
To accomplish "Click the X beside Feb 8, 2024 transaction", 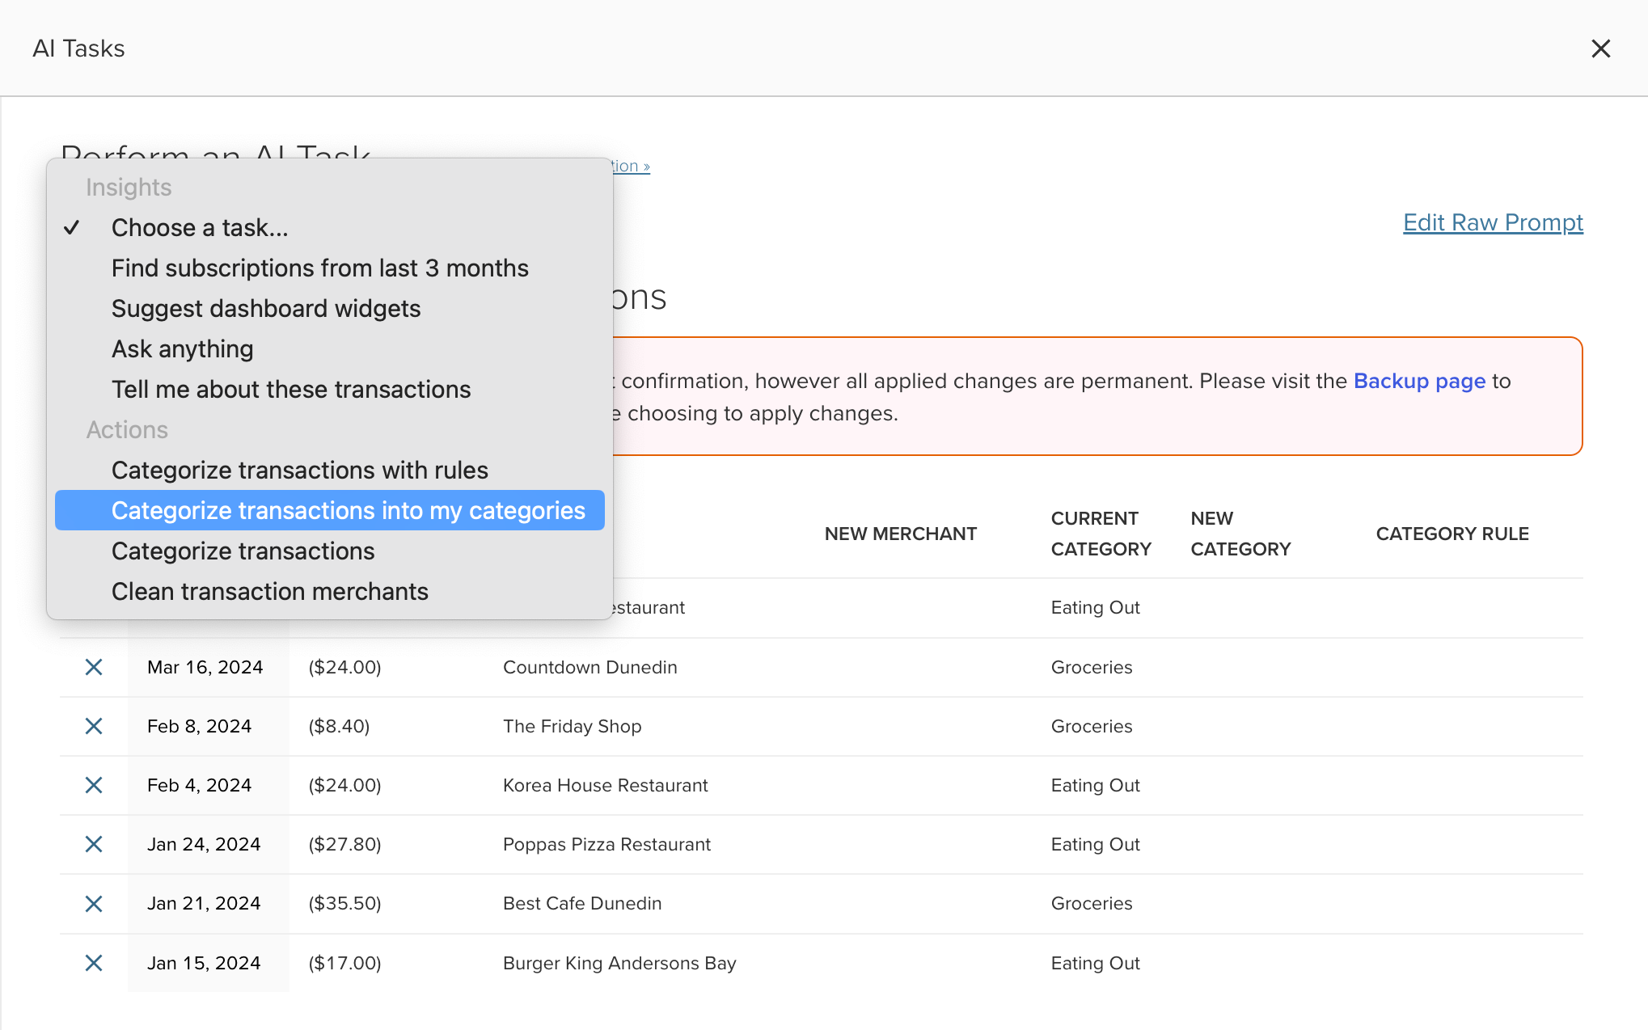I will pos(94,726).
